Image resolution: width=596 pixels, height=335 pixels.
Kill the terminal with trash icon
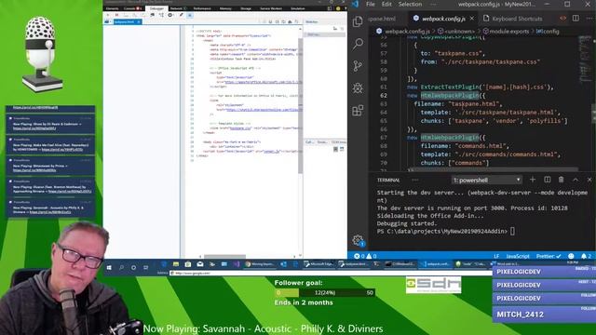[x=561, y=180]
